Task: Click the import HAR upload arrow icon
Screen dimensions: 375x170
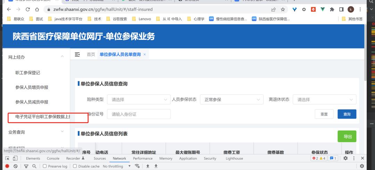Action: (x=148, y=166)
